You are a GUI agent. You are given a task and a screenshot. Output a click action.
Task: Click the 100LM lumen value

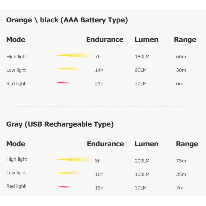click(x=142, y=174)
